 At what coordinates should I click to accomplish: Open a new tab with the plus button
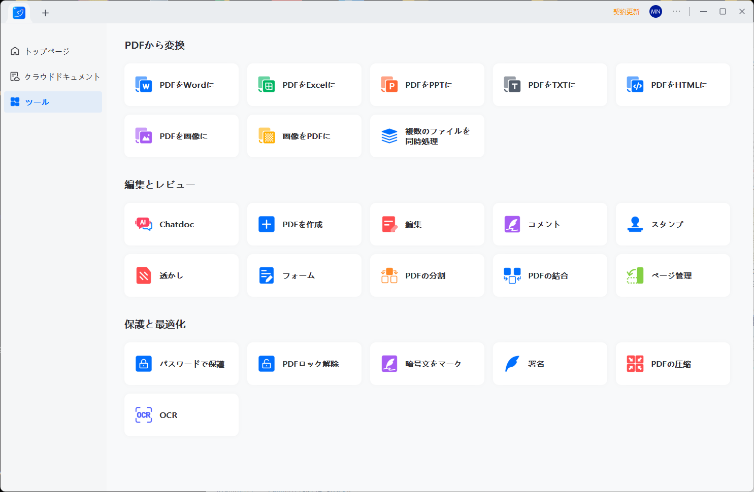(x=45, y=13)
